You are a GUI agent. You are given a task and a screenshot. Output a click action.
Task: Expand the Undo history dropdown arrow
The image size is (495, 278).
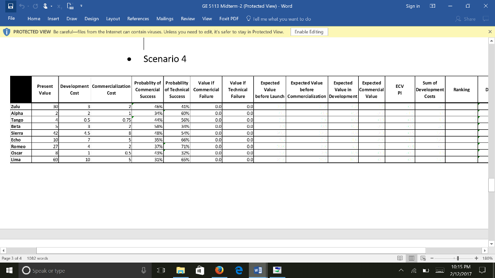click(x=28, y=6)
